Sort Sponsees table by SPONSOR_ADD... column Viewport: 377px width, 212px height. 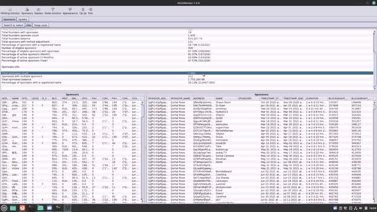[158, 98]
